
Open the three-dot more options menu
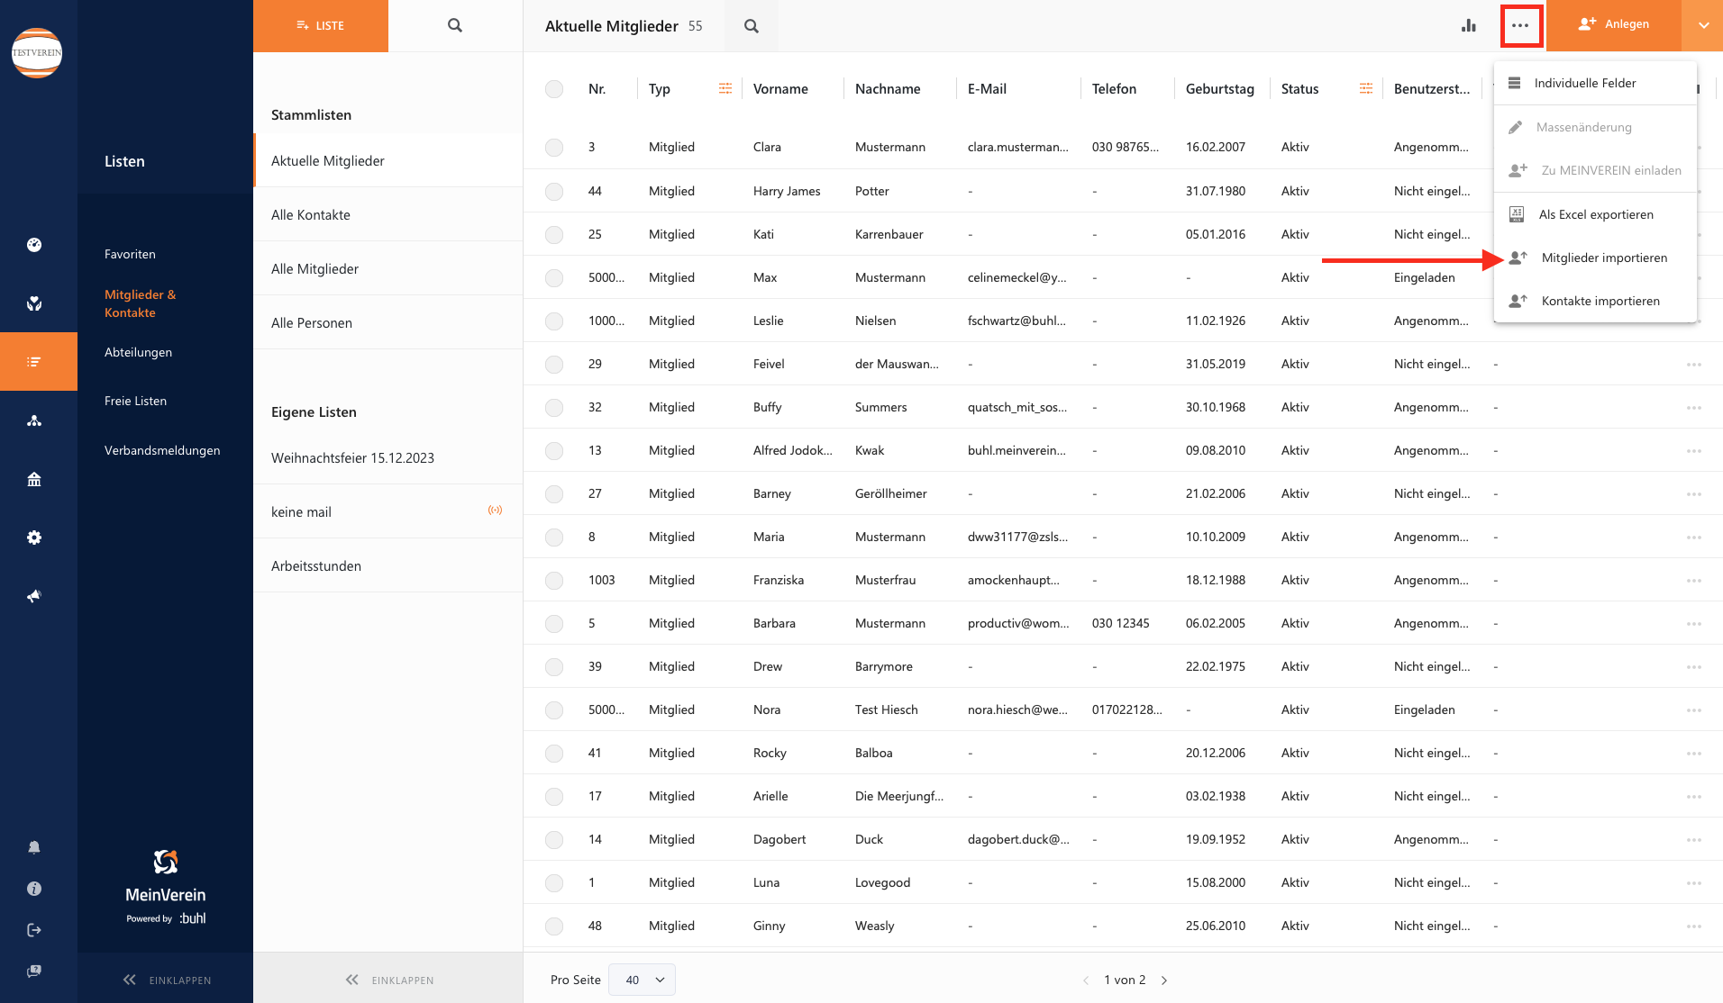coord(1521,25)
